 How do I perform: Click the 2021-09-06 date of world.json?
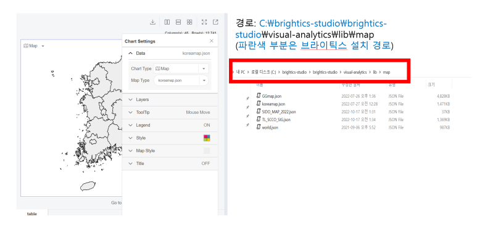(x=359, y=127)
